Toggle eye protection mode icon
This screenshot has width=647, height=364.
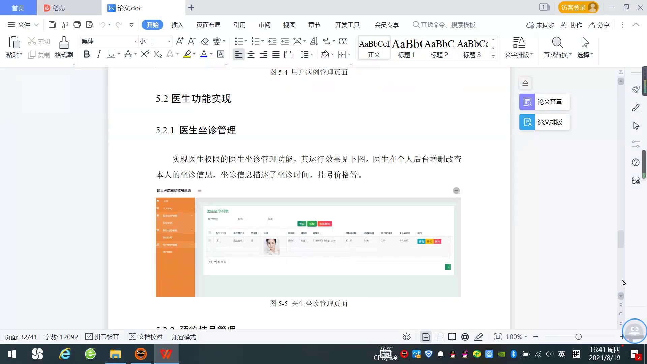(406, 337)
